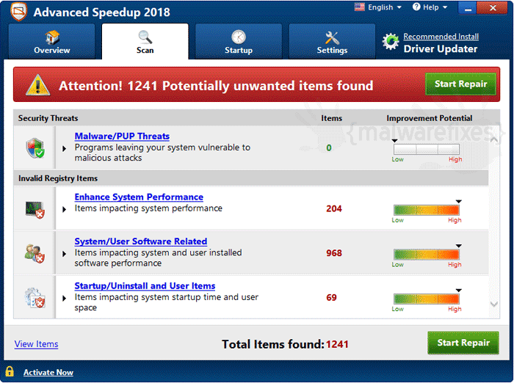Switch to the Settings tab
The width and height of the screenshot is (514, 383).
point(332,41)
